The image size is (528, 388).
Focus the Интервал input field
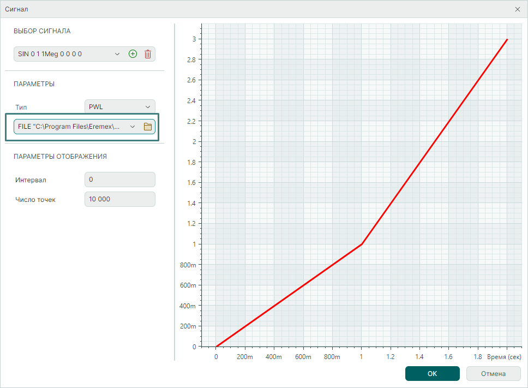(119, 180)
